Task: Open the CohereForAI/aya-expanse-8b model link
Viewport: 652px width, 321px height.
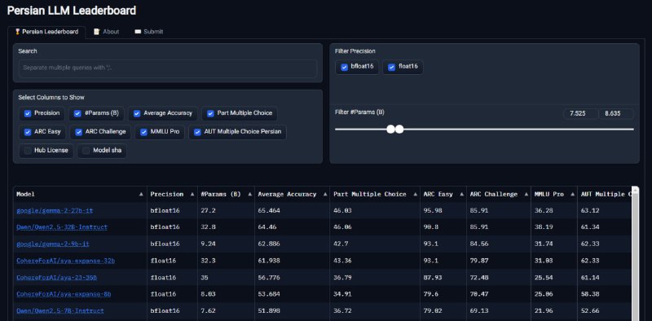Action: tap(64, 294)
